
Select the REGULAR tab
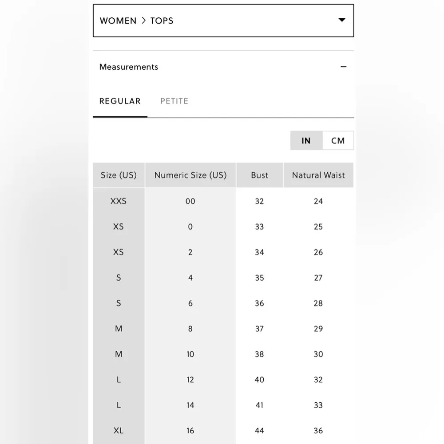(120, 101)
